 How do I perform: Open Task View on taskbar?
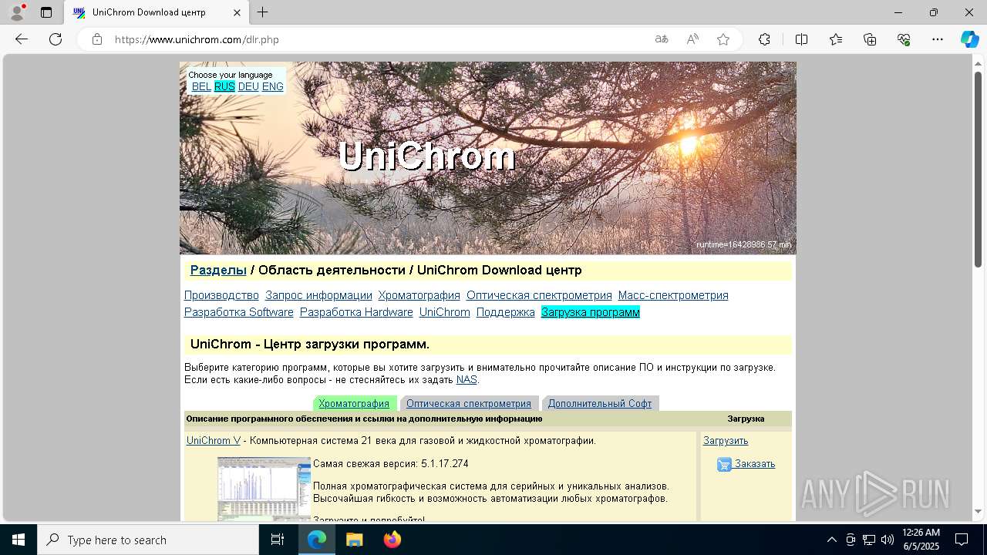coord(278,540)
